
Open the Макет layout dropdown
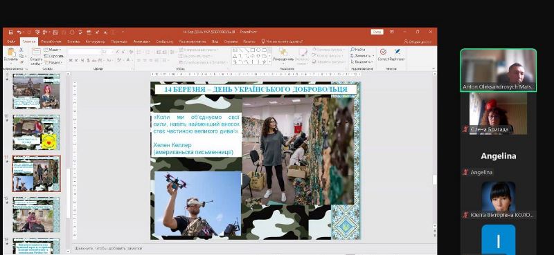[53, 50]
